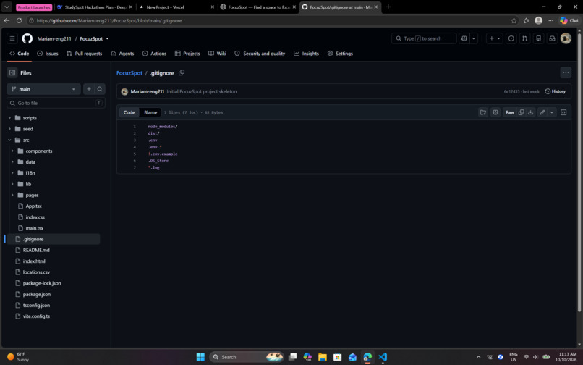Copy the file path icon beside .gitignore
The height and width of the screenshot is (365, 583).
182,72
